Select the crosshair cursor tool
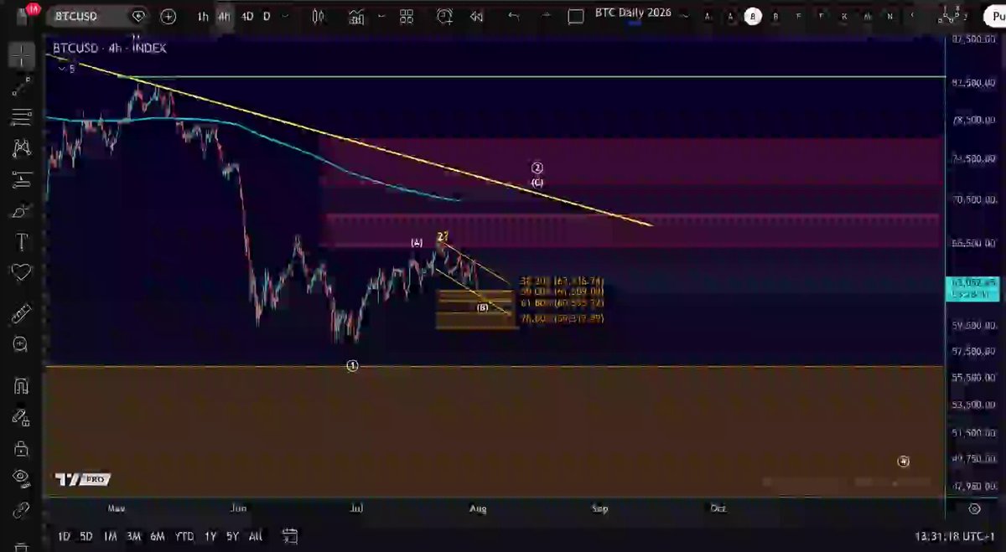The image size is (1006, 552). 22,56
